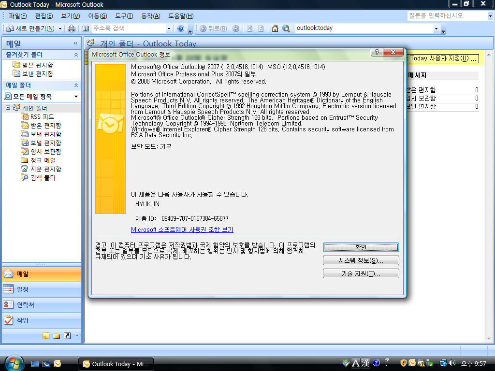The height and width of the screenshot is (371, 495).
Task: Select 검색 폴더 in tree
Action: click(x=38, y=178)
